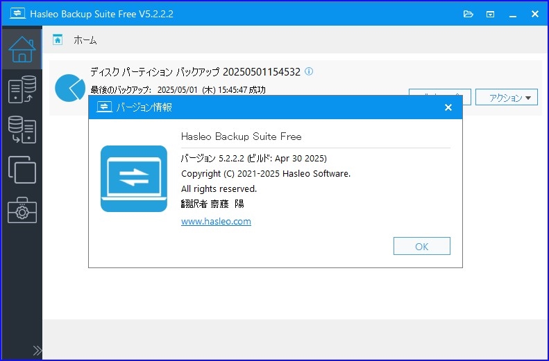Viewport: 549px width, 361px height.
Task: Click the partially hidden button left of アクション
Action: coord(440,92)
